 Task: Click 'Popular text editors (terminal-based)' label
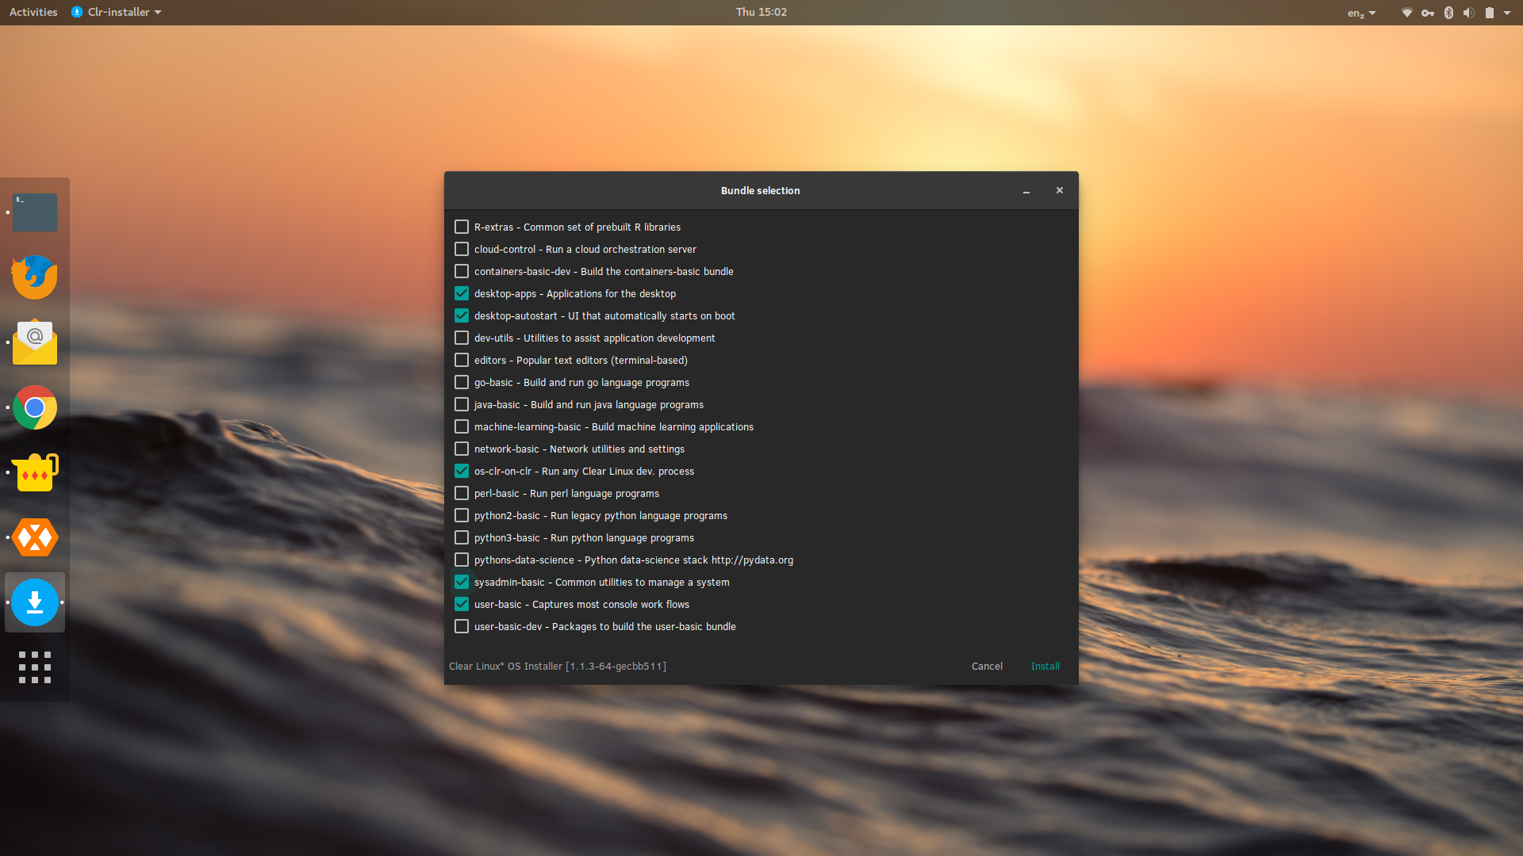602,361
